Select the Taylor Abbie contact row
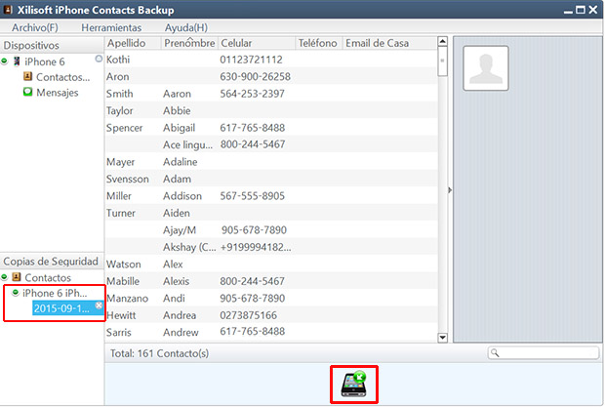The height and width of the screenshot is (407, 605). click(x=271, y=110)
